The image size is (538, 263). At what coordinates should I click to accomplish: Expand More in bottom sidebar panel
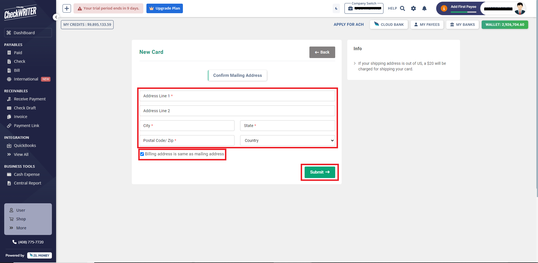pos(21,228)
